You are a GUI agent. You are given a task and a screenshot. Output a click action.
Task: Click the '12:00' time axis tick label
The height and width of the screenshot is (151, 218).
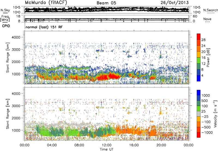click(107, 145)
